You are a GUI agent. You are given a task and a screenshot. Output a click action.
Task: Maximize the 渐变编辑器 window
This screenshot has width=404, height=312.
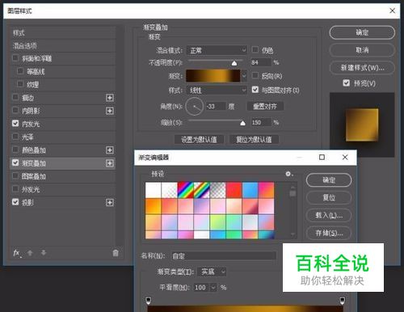[x=322, y=157]
